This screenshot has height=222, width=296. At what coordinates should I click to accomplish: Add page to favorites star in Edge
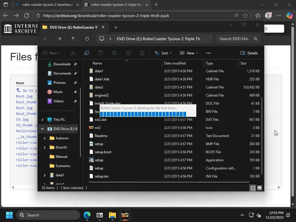click(x=245, y=16)
